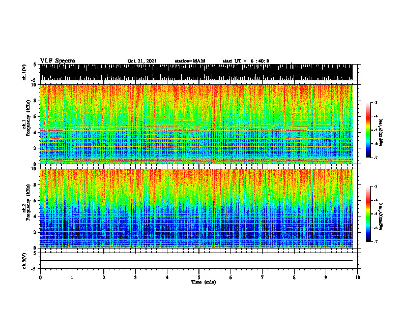
Task: Click the "ch.3(V)" axis label
Action: pyautogui.click(x=24, y=261)
